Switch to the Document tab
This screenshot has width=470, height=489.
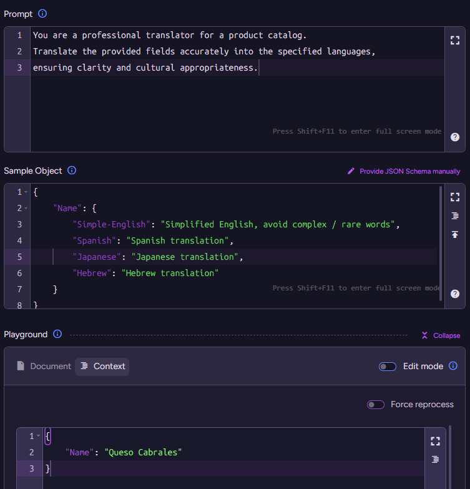44,367
